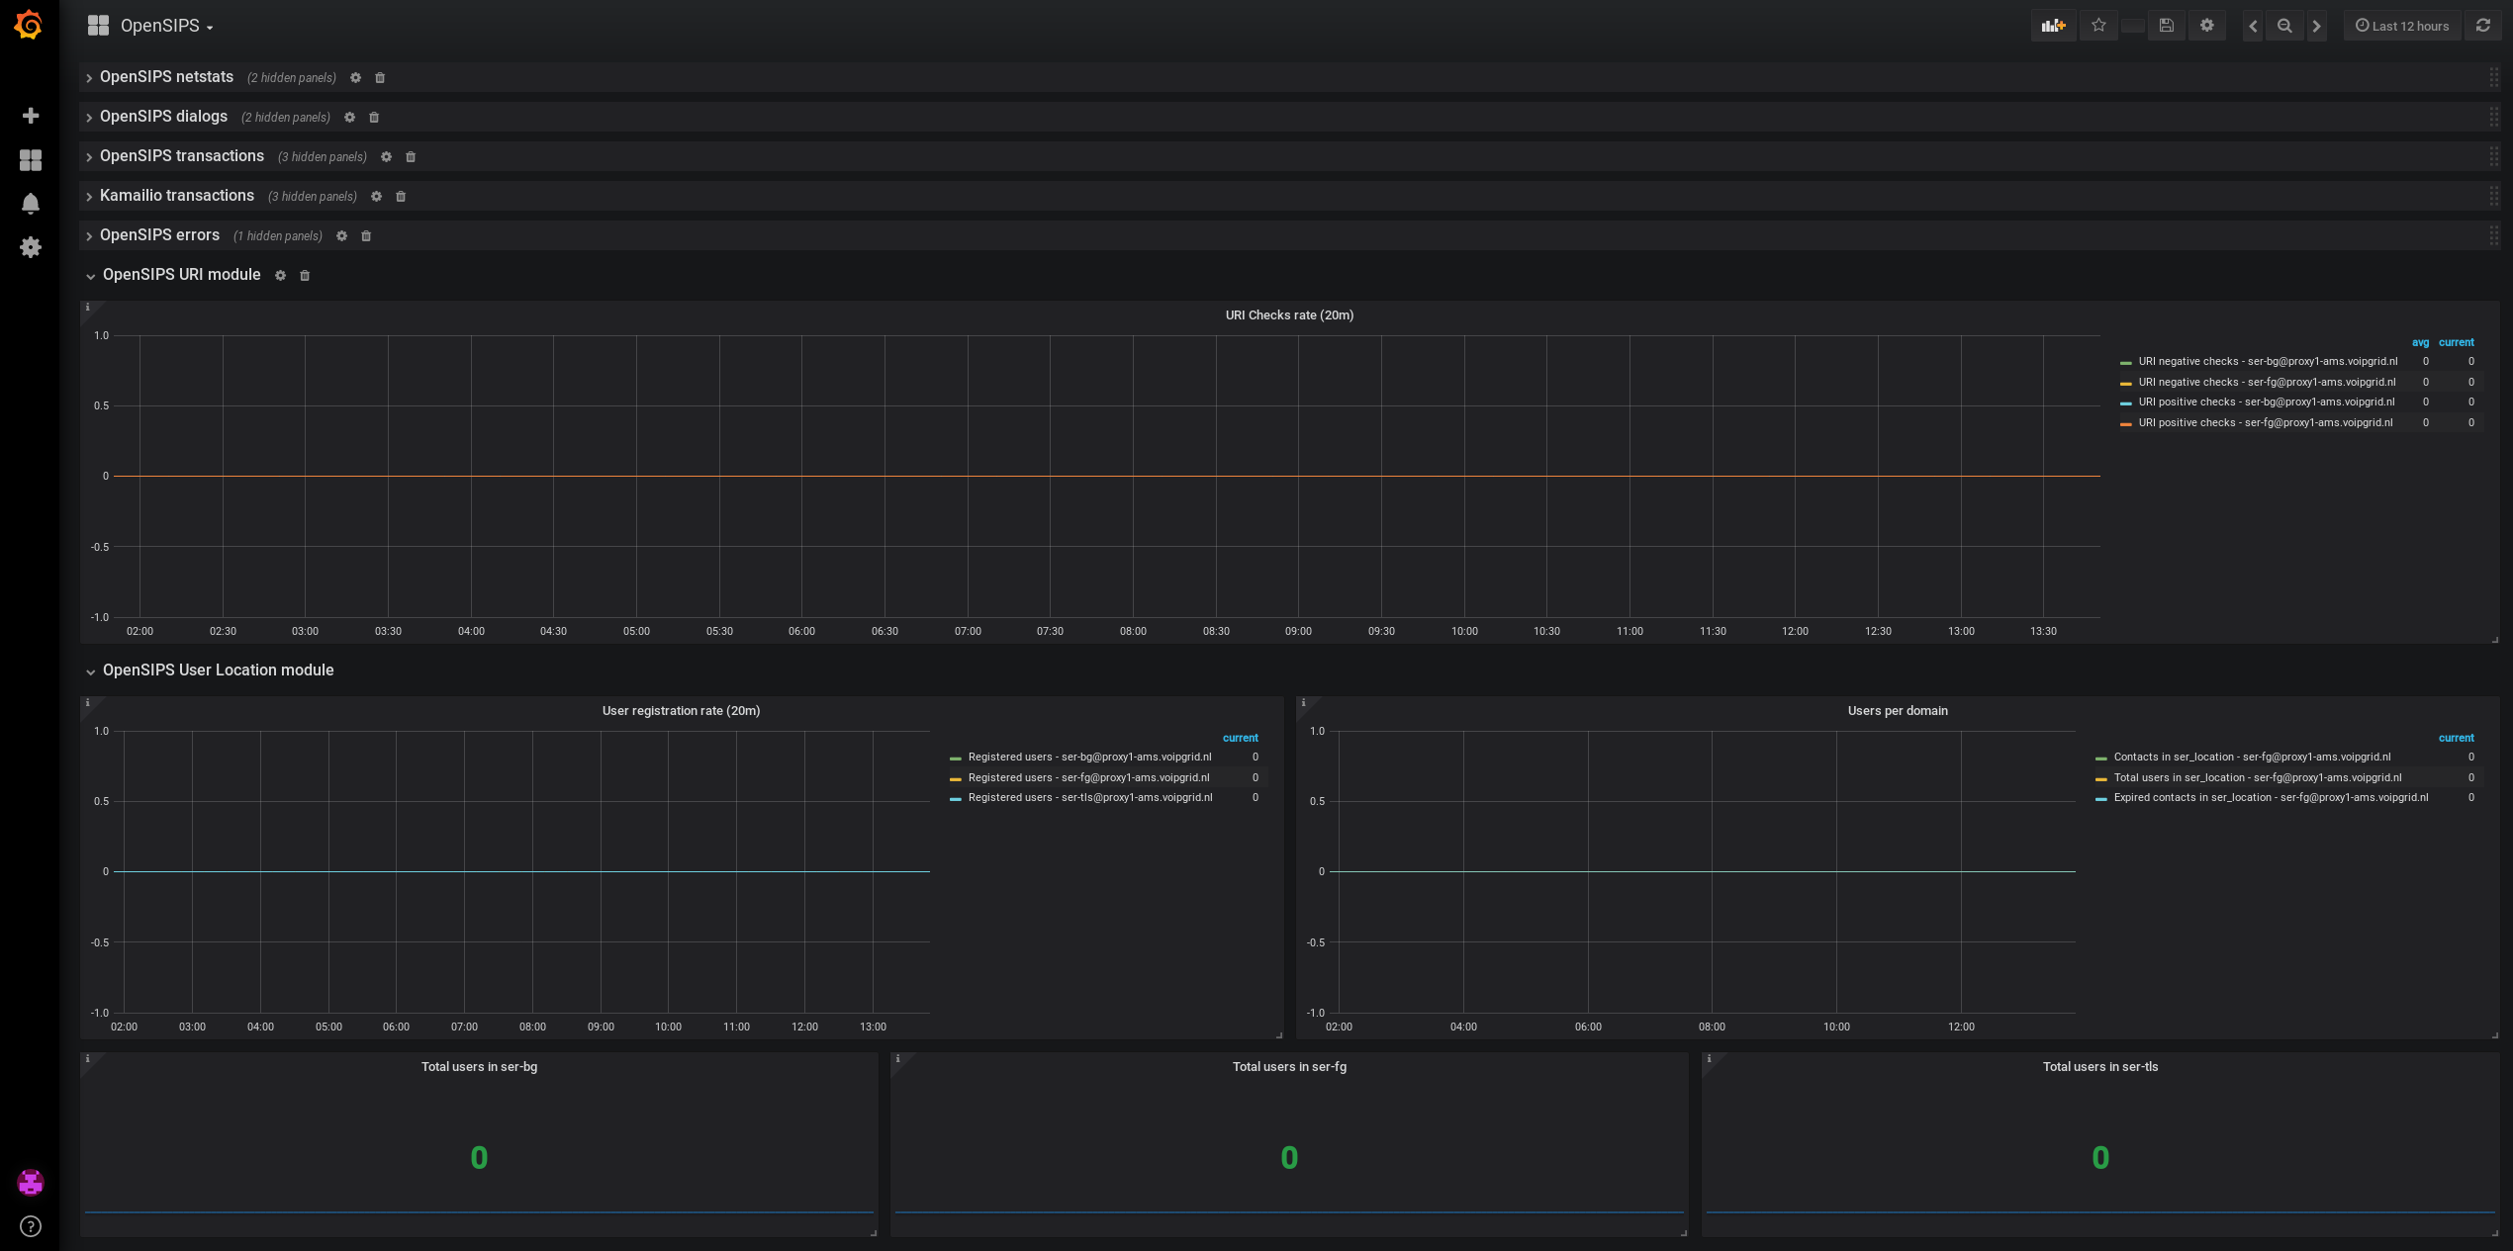Refresh the dashboard with refresh icon
2513x1251 pixels.
pos(2482,26)
